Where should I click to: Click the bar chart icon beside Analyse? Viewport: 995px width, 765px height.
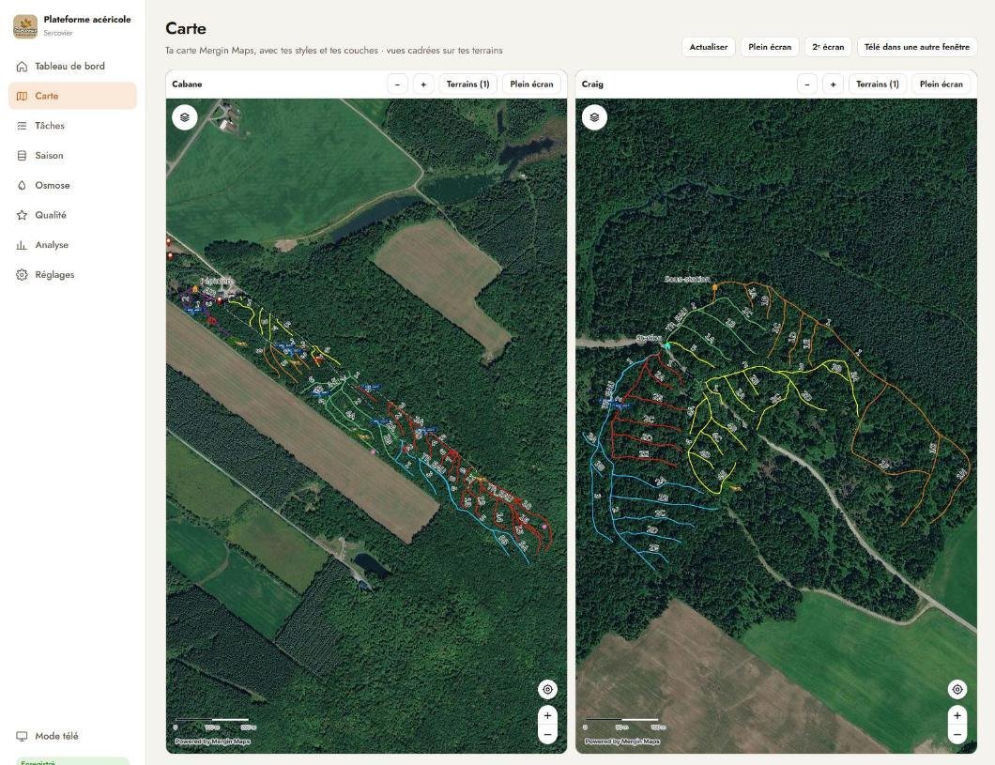coord(23,245)
